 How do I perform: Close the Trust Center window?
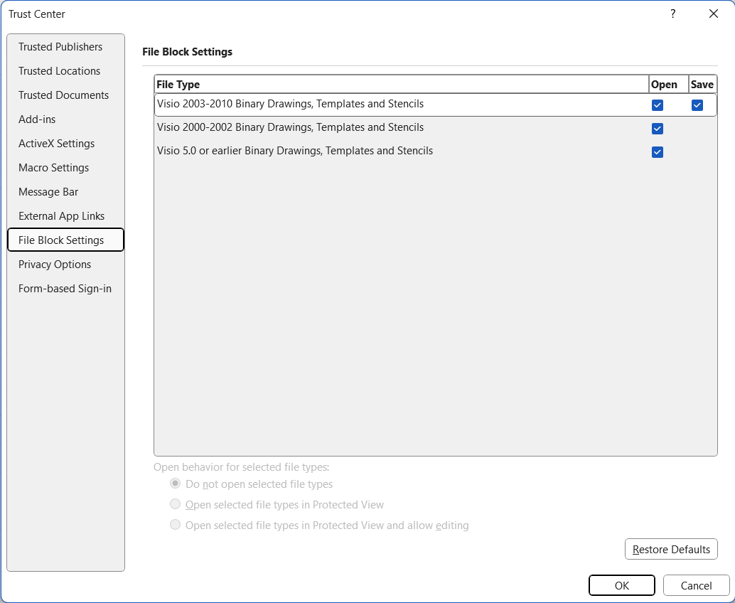tap(714, 14)
